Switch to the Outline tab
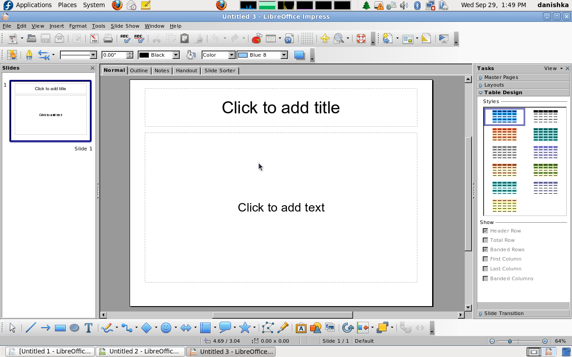 tap(139, 71)
